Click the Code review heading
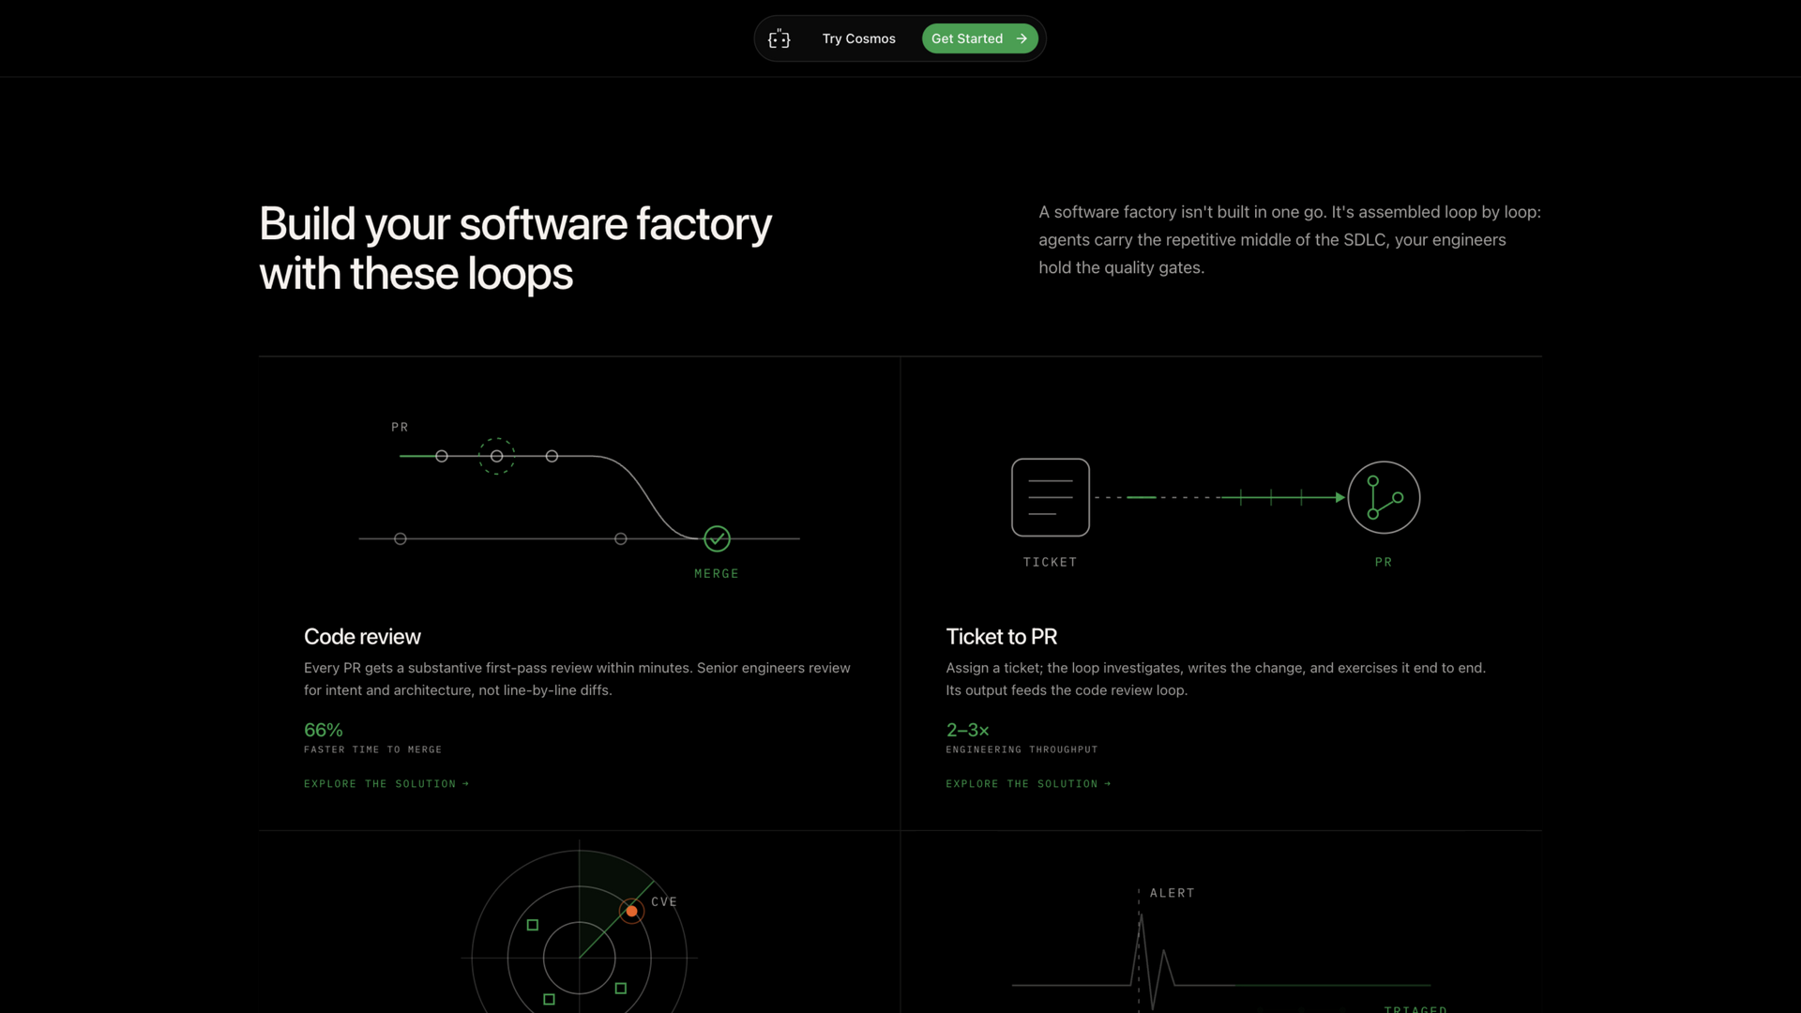1801x1013 pixels. coord(362,636)
